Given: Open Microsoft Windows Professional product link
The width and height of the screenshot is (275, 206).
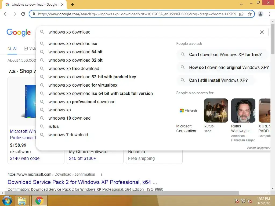Looking at the screenshot, I should tap(23, 134).
